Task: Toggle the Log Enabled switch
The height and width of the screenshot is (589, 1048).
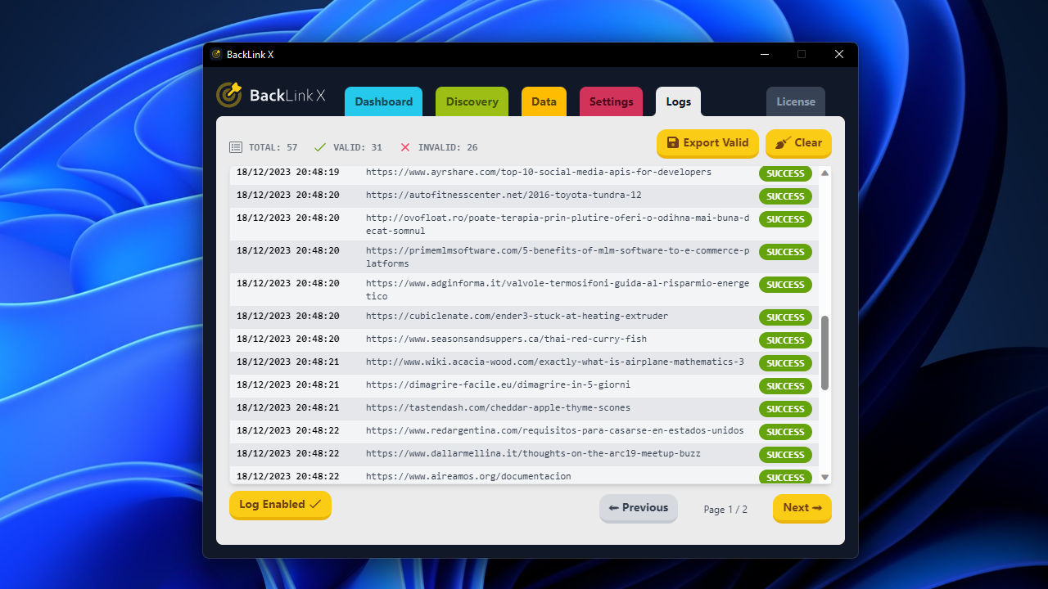Action: [x=280, y=505]
